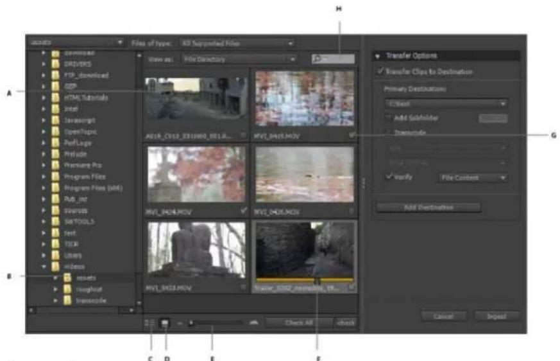Check the MVI_0426.MOV clip checkbox

pyautogui.click(x=352, y=212)
